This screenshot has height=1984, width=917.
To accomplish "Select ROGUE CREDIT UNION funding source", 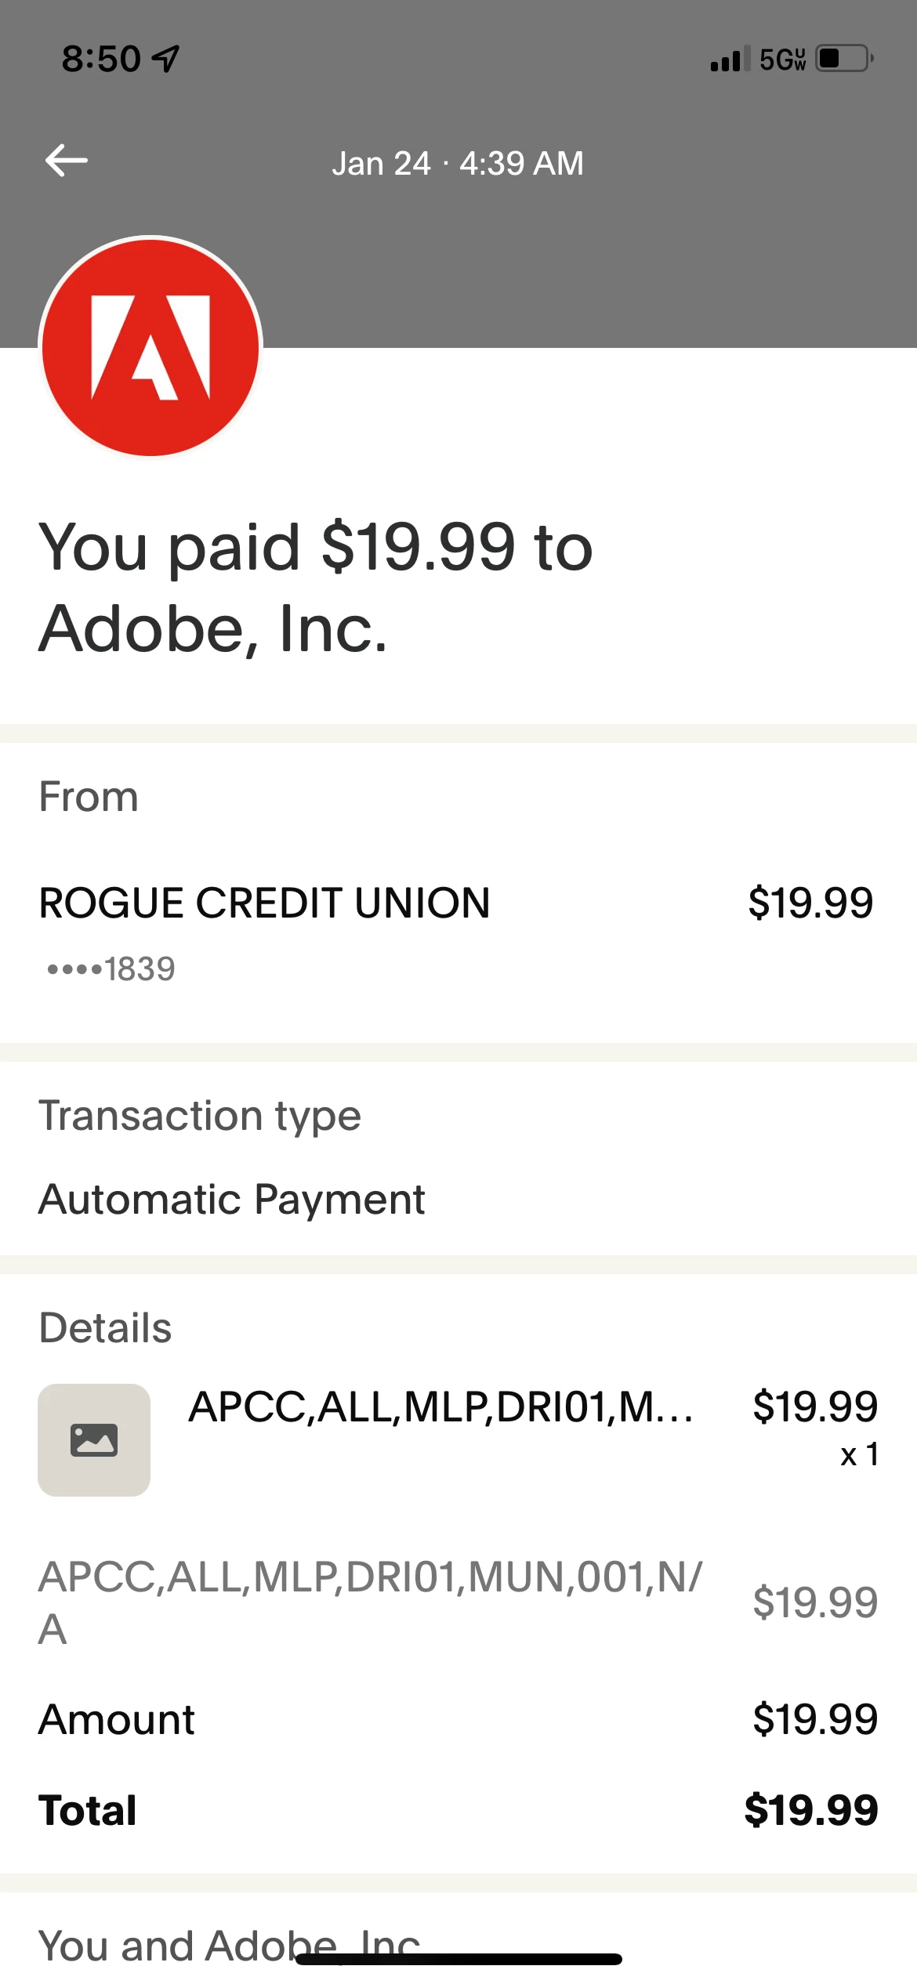I will [x=265, y=903].
